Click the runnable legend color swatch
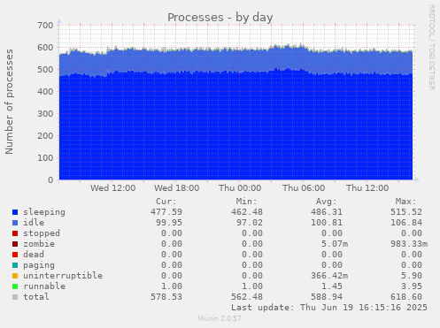The image size is (440, 328). coord(15,286)
